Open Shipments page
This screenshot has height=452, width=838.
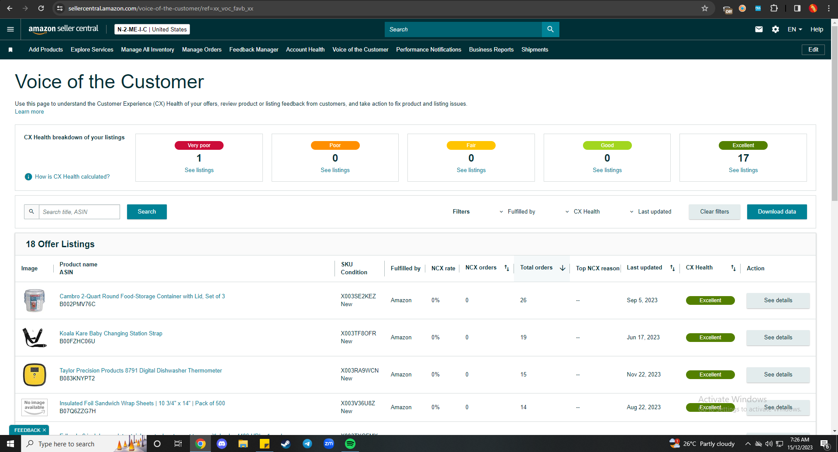click(x=535, y=50)
